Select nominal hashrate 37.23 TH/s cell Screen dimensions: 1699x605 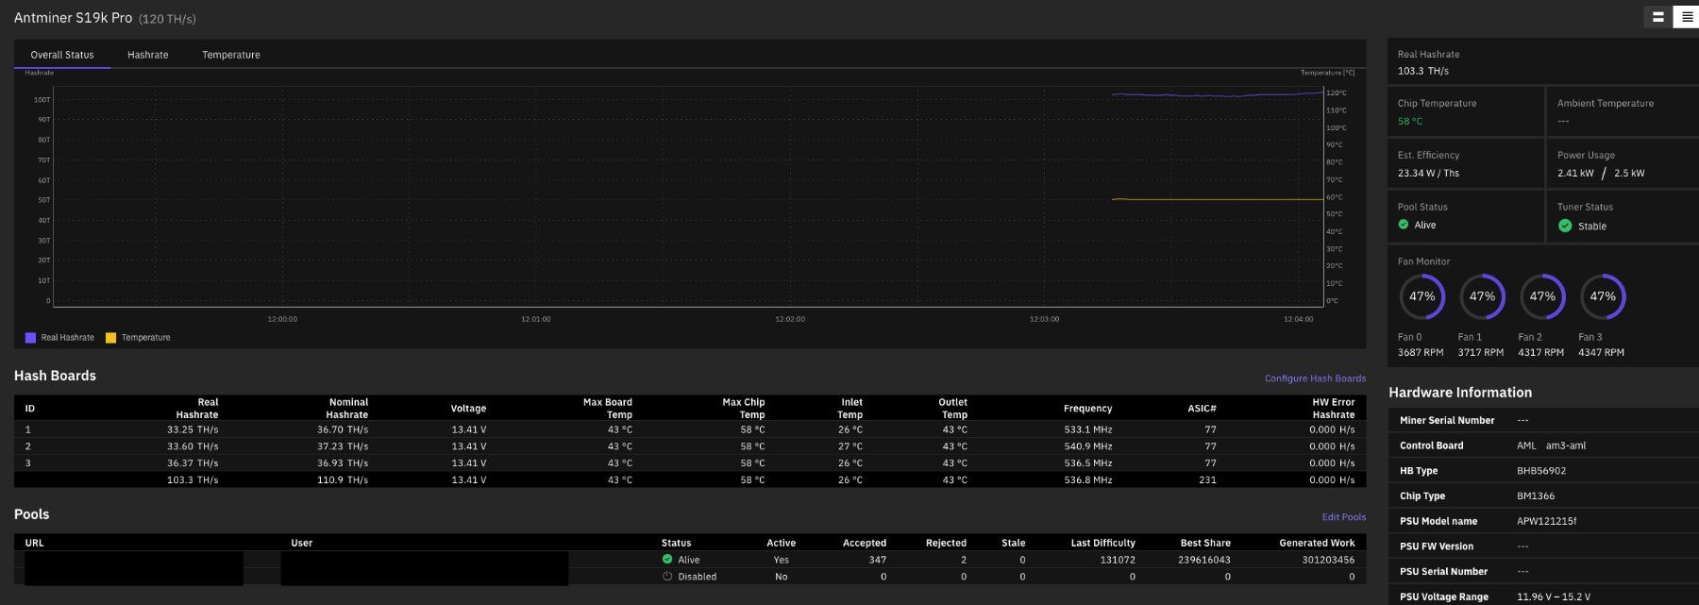tap(343, 446)
